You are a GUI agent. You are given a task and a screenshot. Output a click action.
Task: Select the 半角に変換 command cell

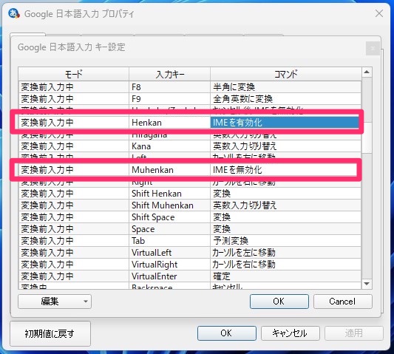(285, 87)
